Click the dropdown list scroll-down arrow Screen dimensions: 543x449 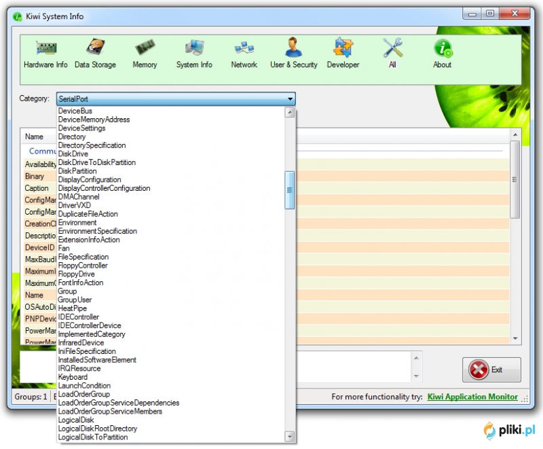click(290, 437)
